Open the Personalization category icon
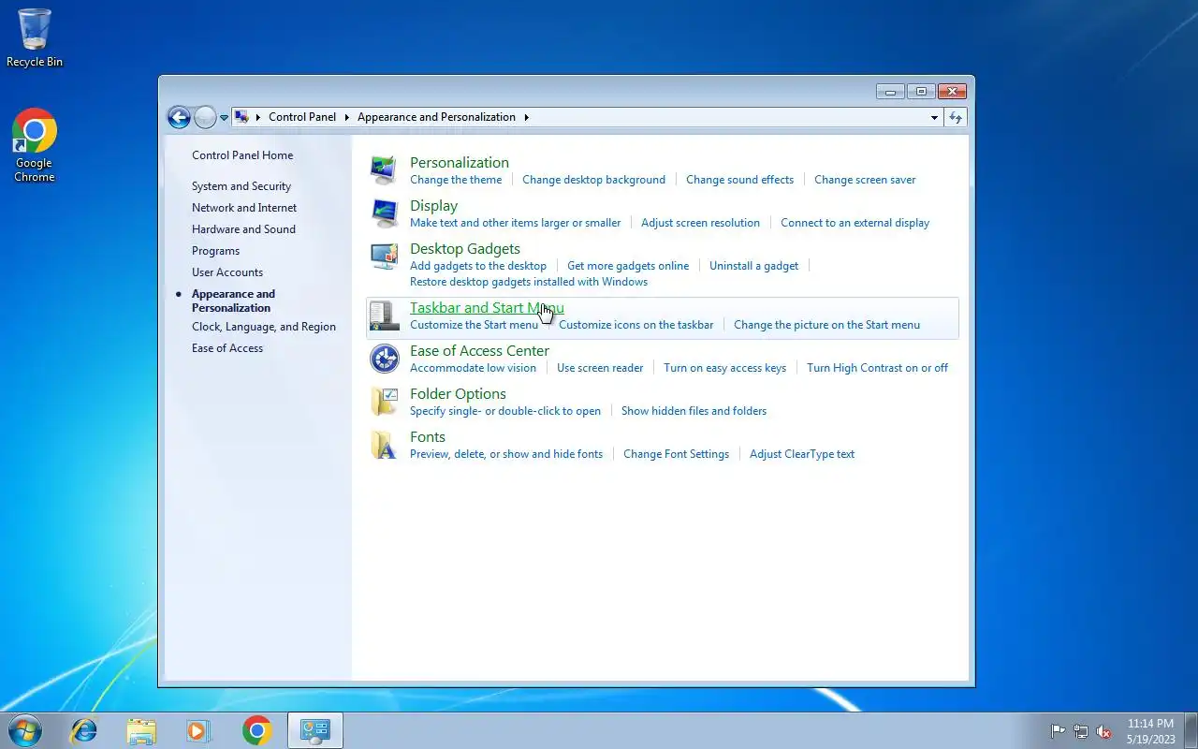 [384, 170]
